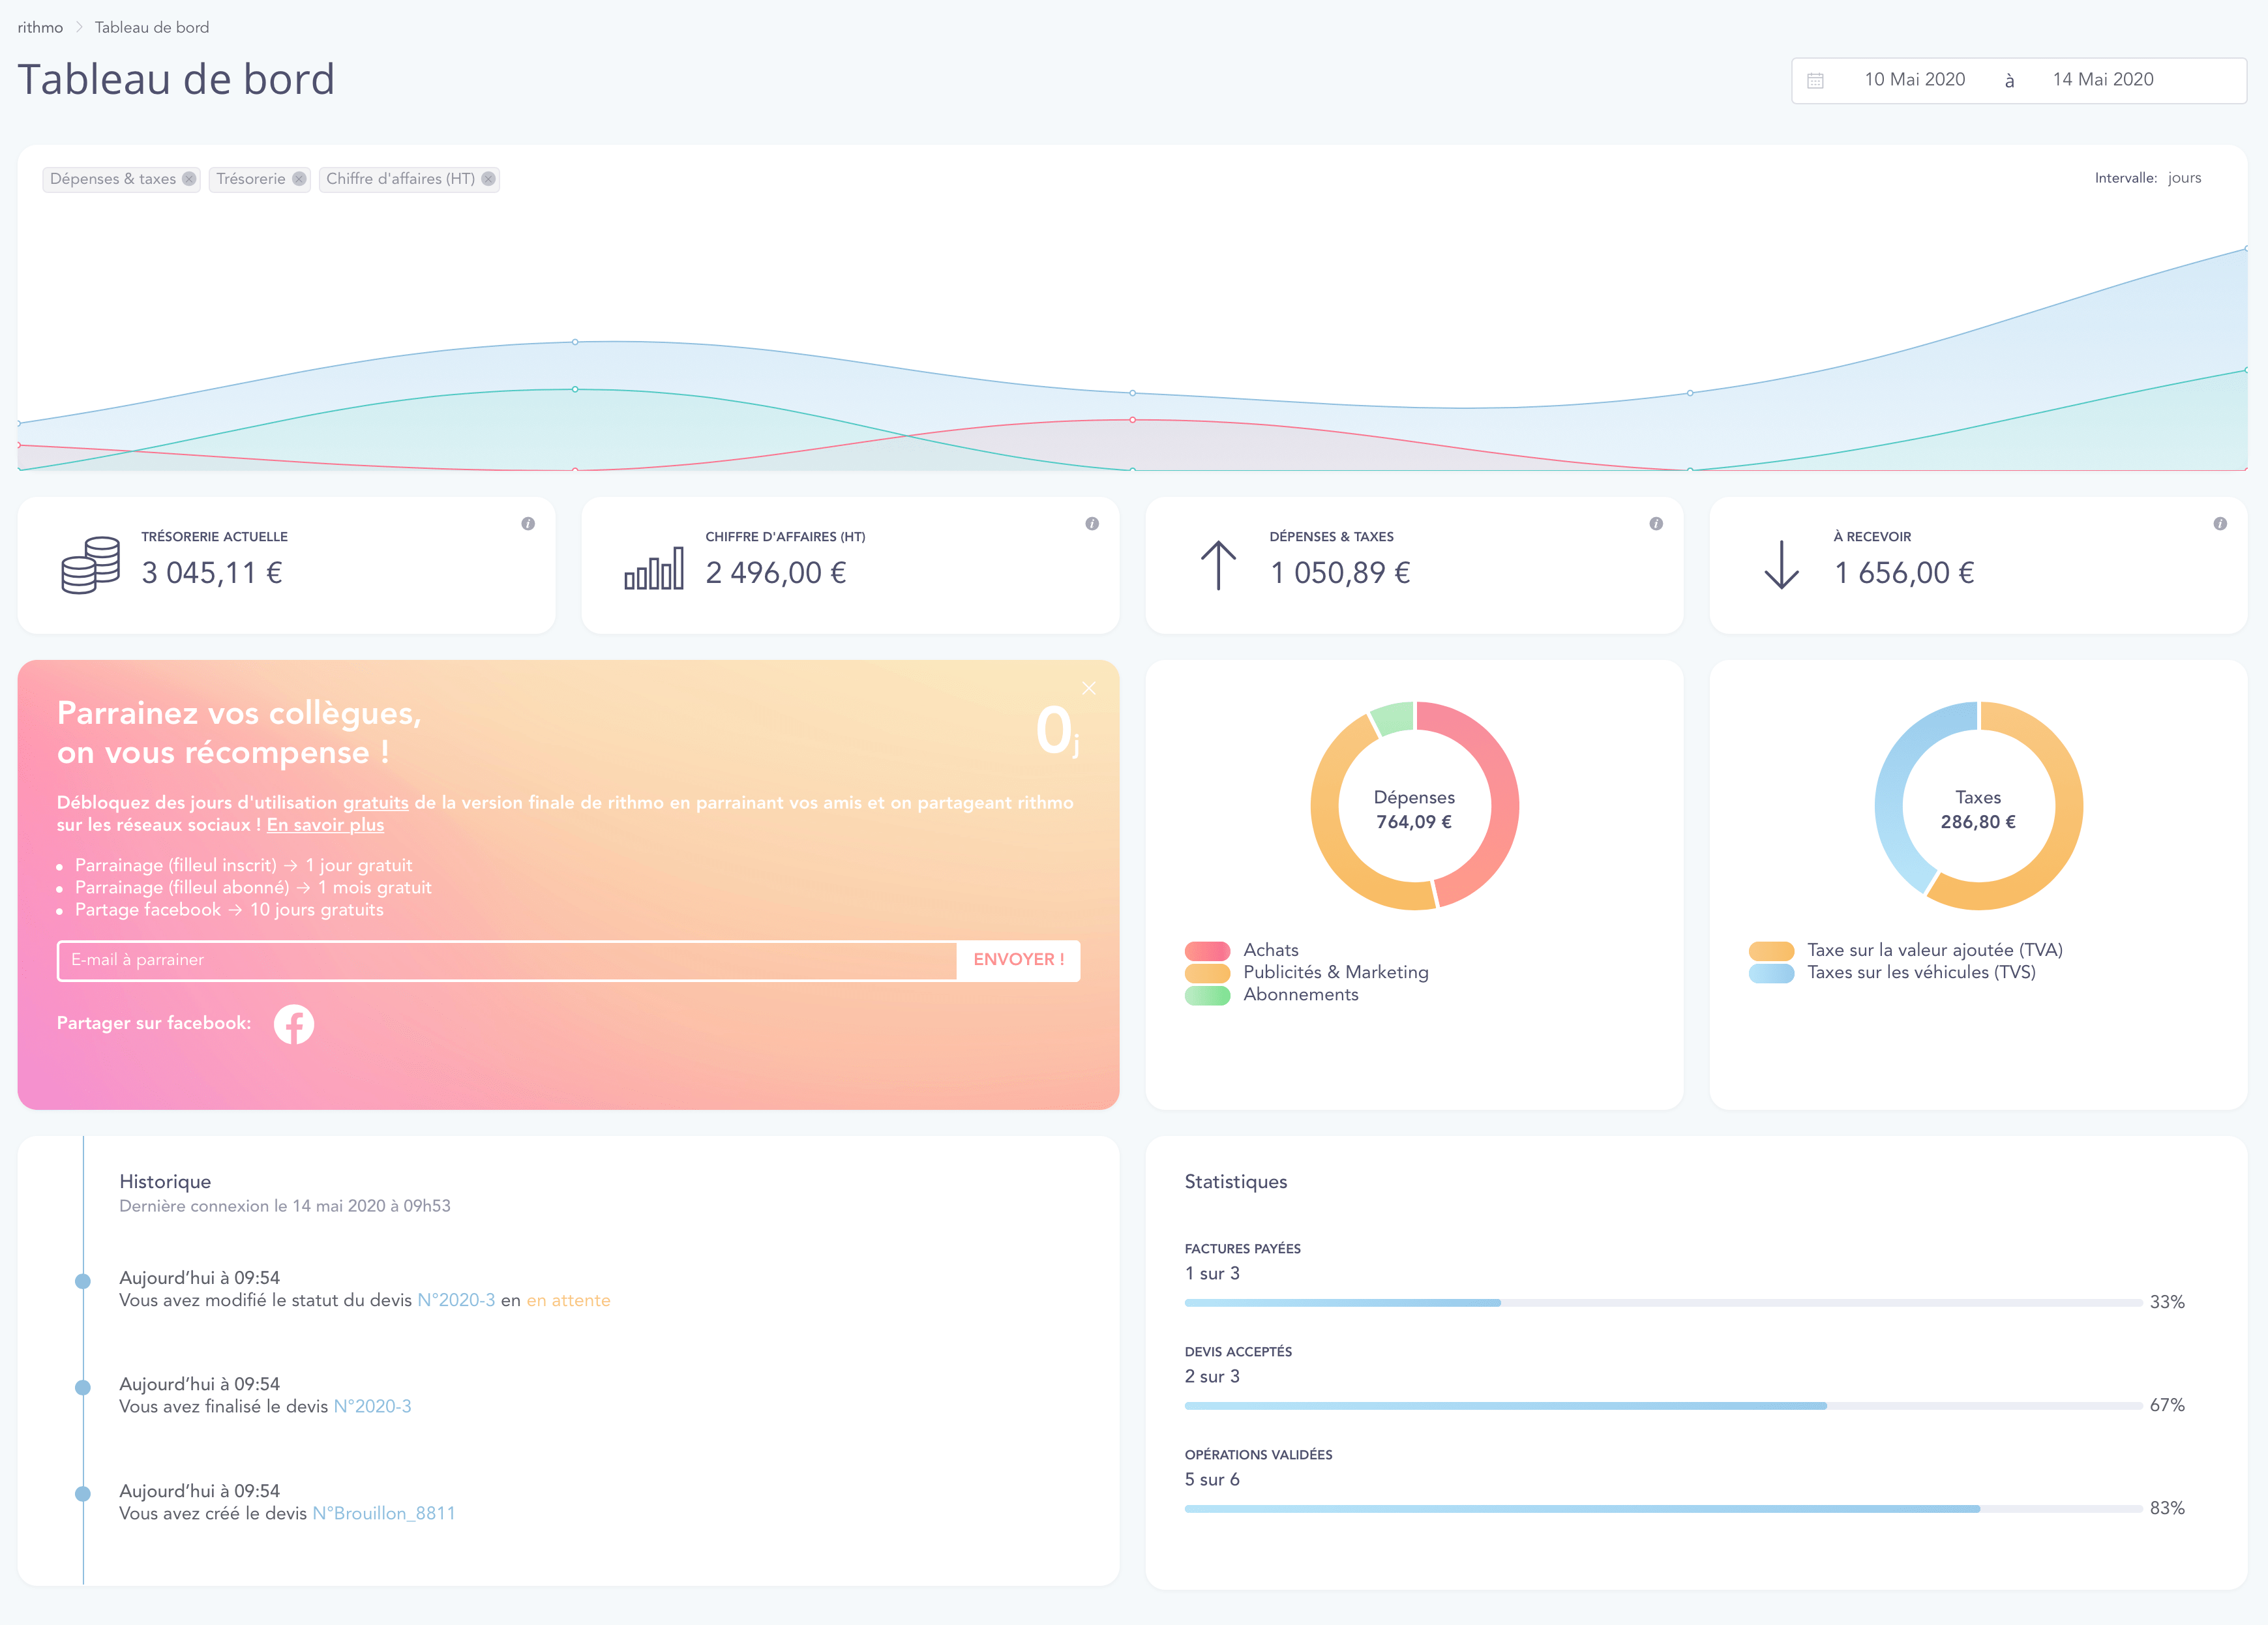This screenshot has width=2268, height=1625.
Task: Change the start date 10 Mai 2020
Action: coord(1914,80)
